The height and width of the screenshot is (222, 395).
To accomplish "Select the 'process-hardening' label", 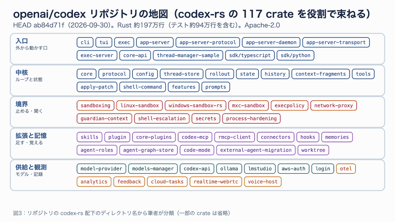I will click(251, 119).
